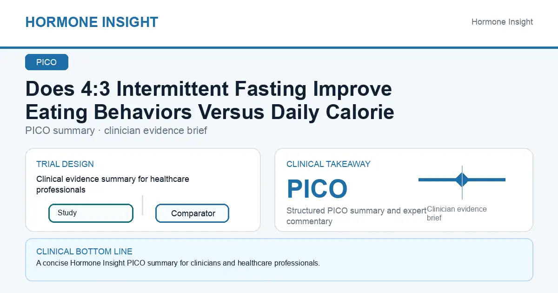Select the PICO badge tag
The image size is (558, 293).
pos(46,62)
